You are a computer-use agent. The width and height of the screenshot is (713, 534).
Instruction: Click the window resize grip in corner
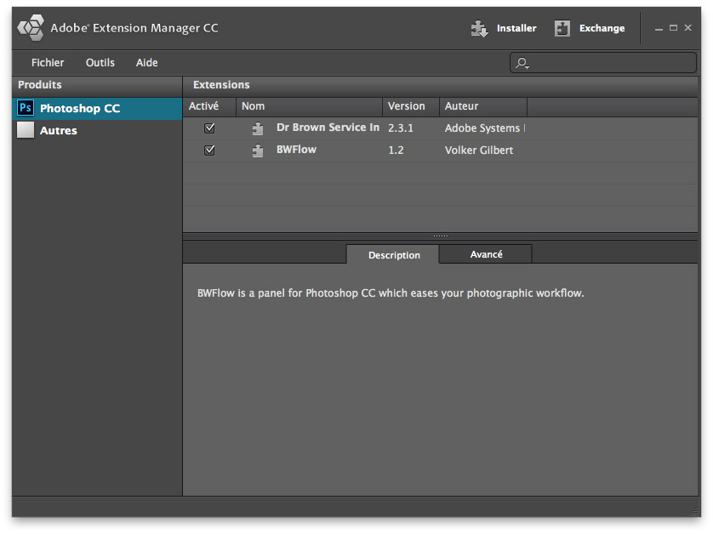[x=694, y=511]
